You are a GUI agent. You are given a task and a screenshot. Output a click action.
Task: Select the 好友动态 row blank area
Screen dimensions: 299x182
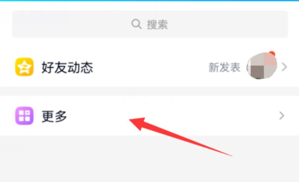[x=151, y=67]
